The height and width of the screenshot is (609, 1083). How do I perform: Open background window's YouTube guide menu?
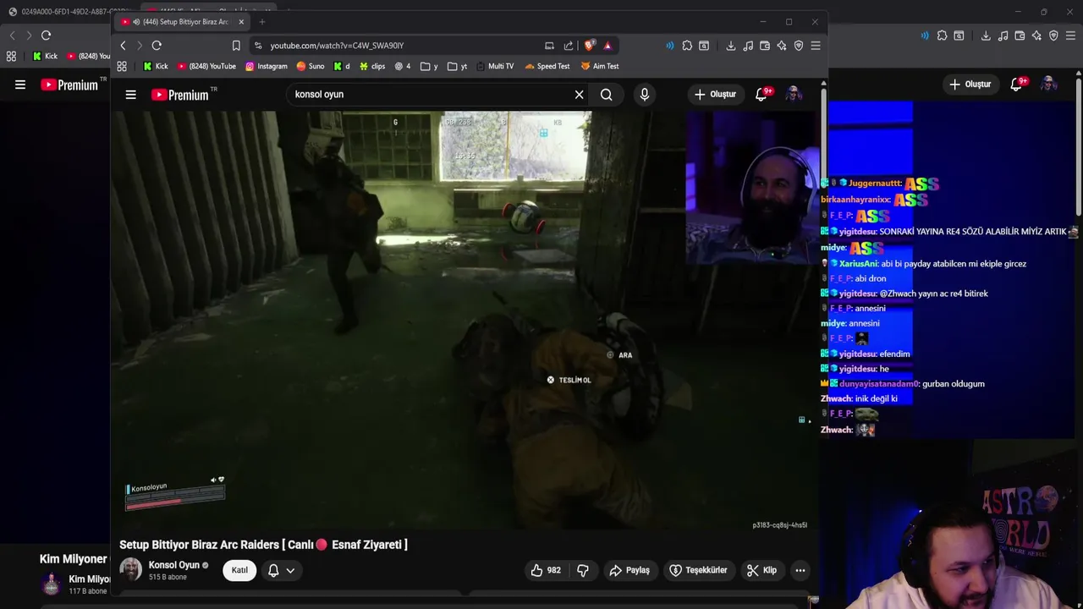click(20, 85)
